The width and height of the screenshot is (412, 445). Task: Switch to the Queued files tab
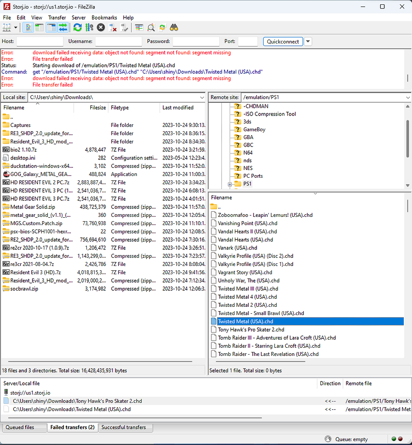click(x=24, y=428)
